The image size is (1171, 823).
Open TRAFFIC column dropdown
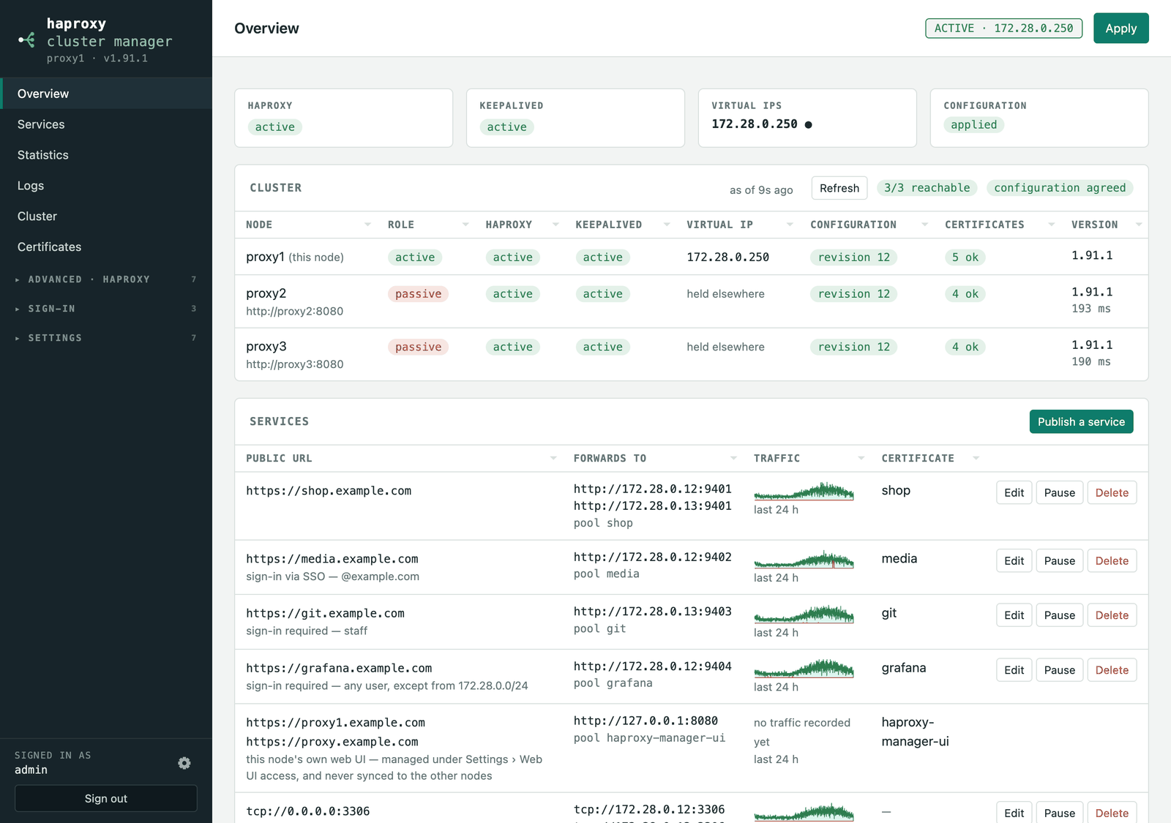861,458
